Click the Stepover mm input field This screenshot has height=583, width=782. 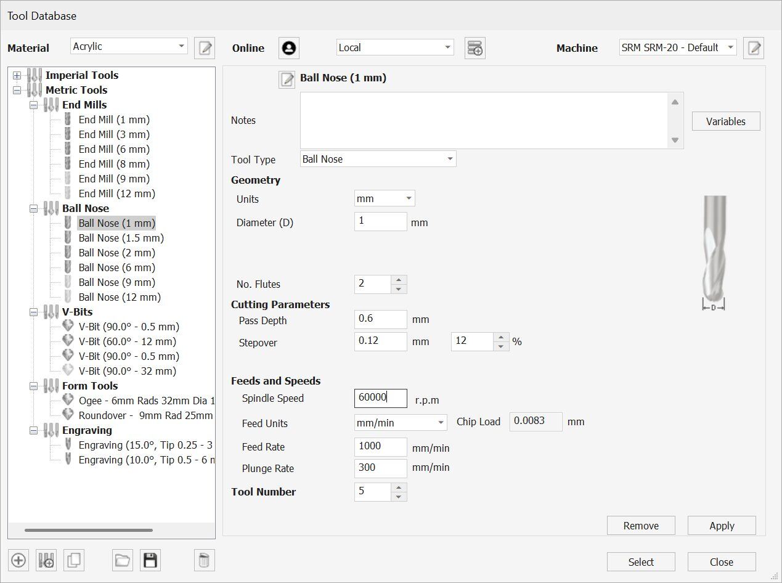(x=381, y=341)
